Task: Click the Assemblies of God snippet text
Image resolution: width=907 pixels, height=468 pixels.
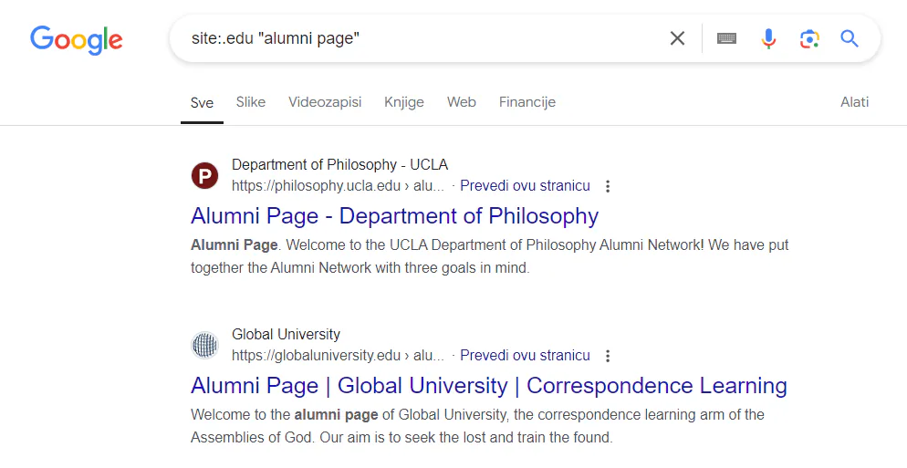Action: pyautogui.click(x=477, y=426)
